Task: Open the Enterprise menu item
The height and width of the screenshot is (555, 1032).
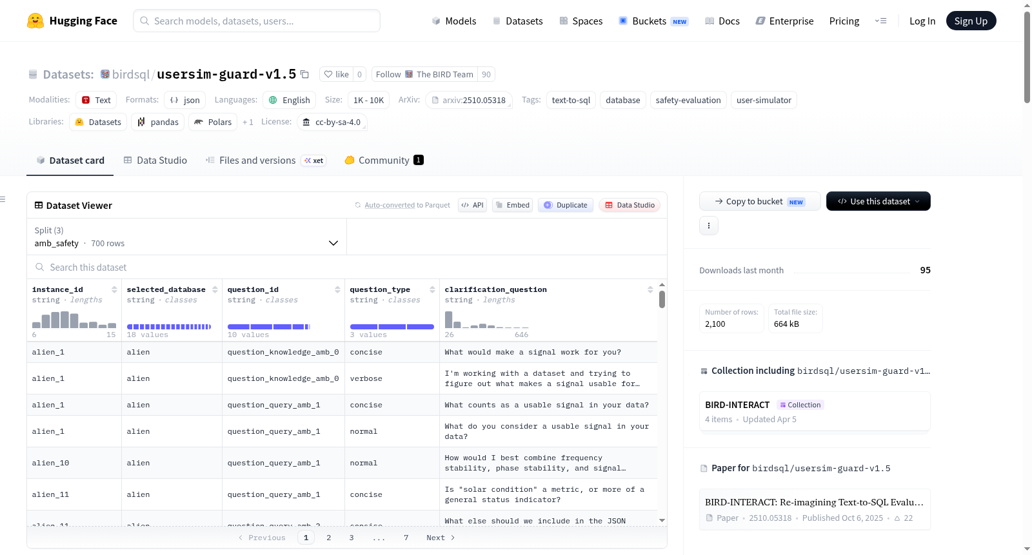Action: (x=784, y=21)
